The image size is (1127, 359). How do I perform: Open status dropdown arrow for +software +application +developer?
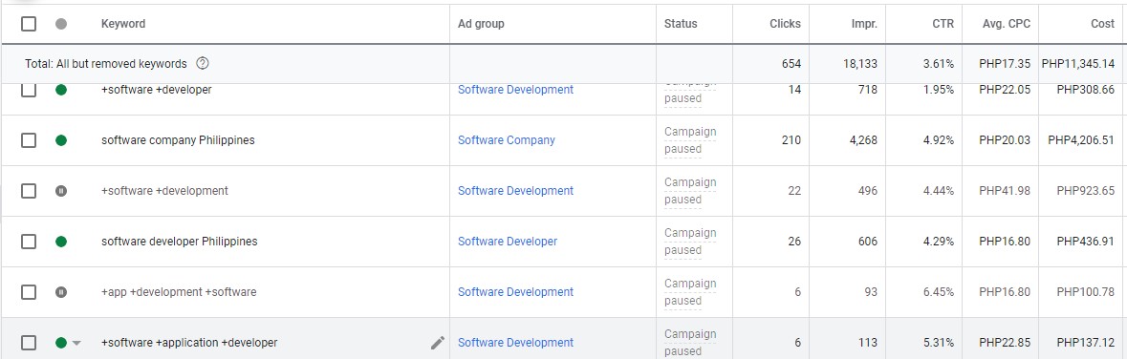point(76,343)
